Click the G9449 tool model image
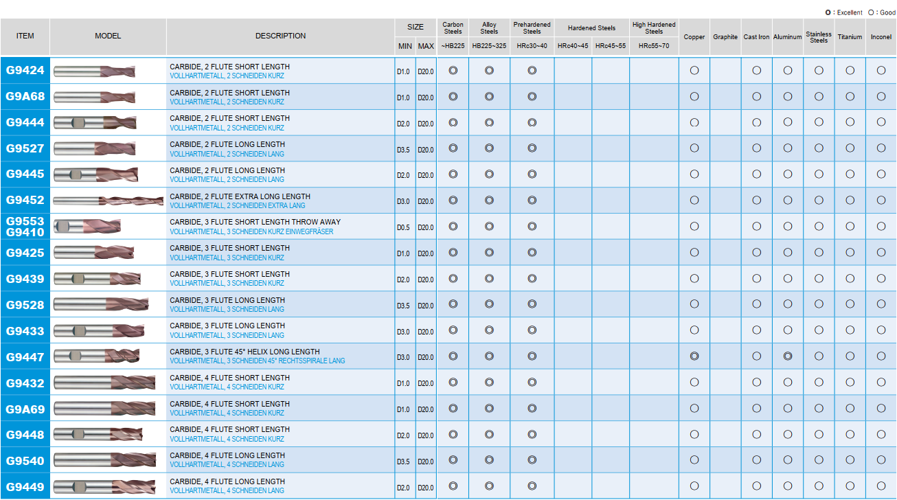 pos(104,487)
